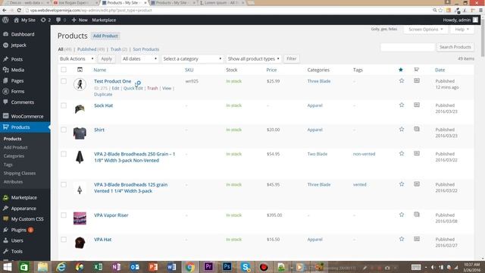Launch Photoshop from the taskbar

227,267
